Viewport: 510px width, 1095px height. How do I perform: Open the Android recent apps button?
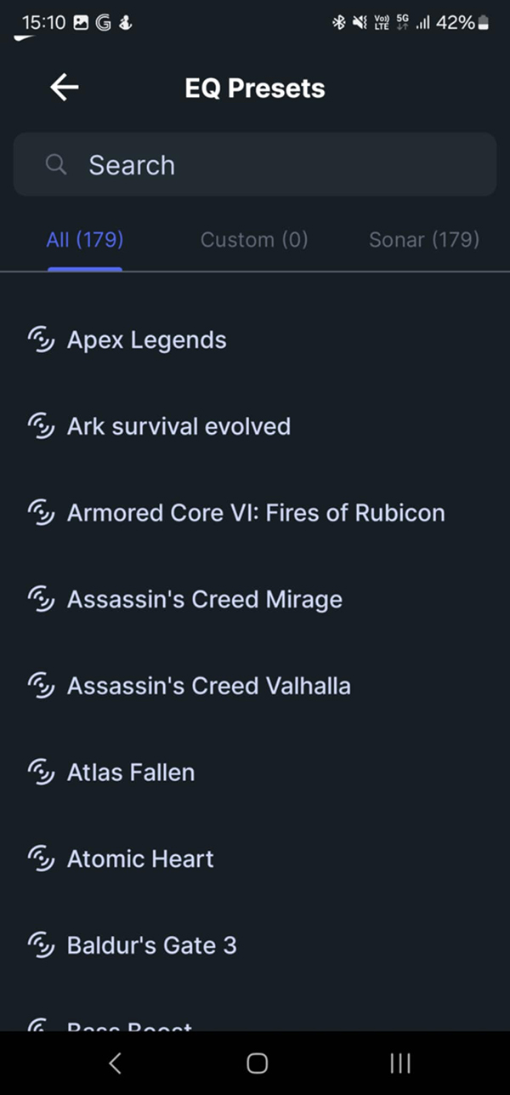(x=399, y=1063)
